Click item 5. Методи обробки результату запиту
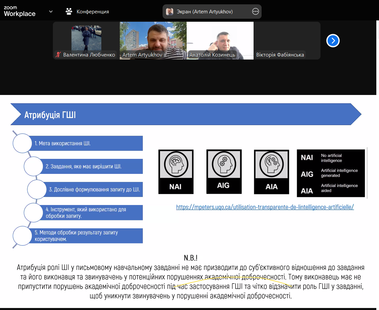Image resolution: width=379 pixels, height=310 pixels. coord(86,236)
